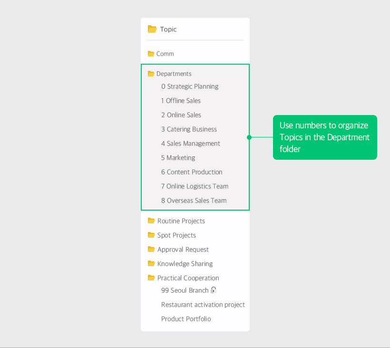Click the Topic header folder icon
Viewport: 390px width, 348px height.
point(152,29)
